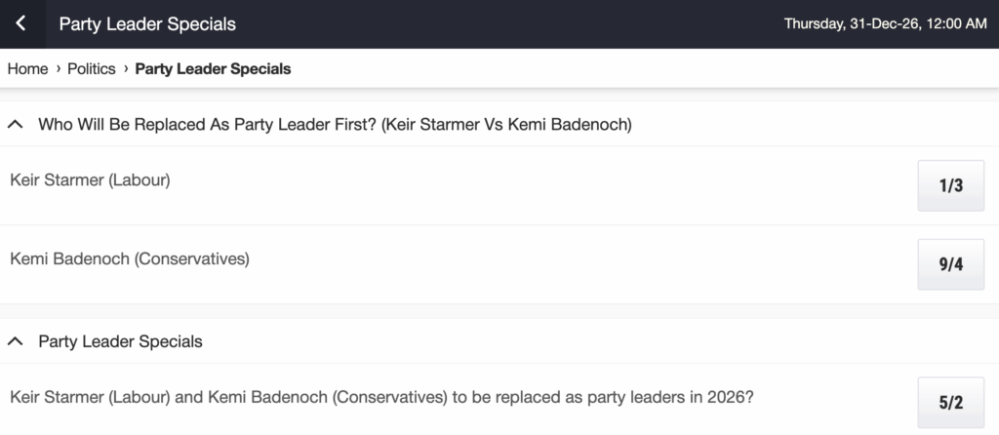Collapse the Who Will Be Replaced market chevron
Viewport: 999px width, 435px height.
tap(16, 125)
